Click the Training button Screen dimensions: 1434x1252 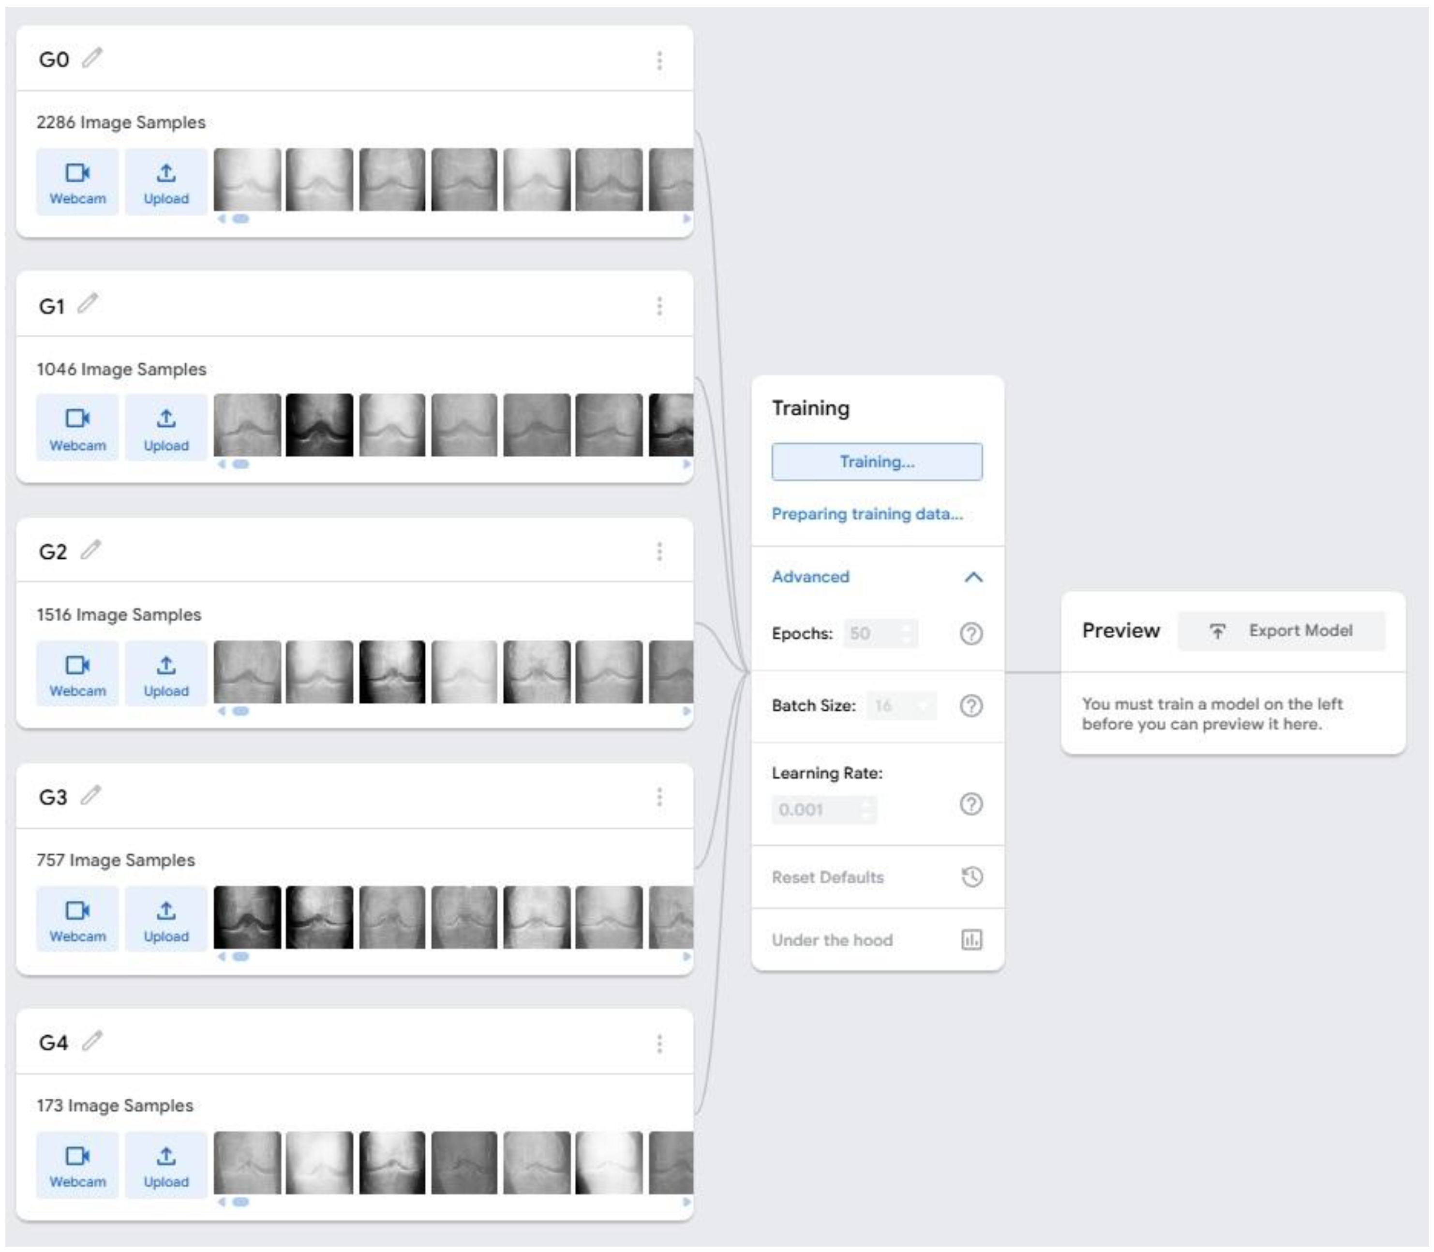coord(877,461)
